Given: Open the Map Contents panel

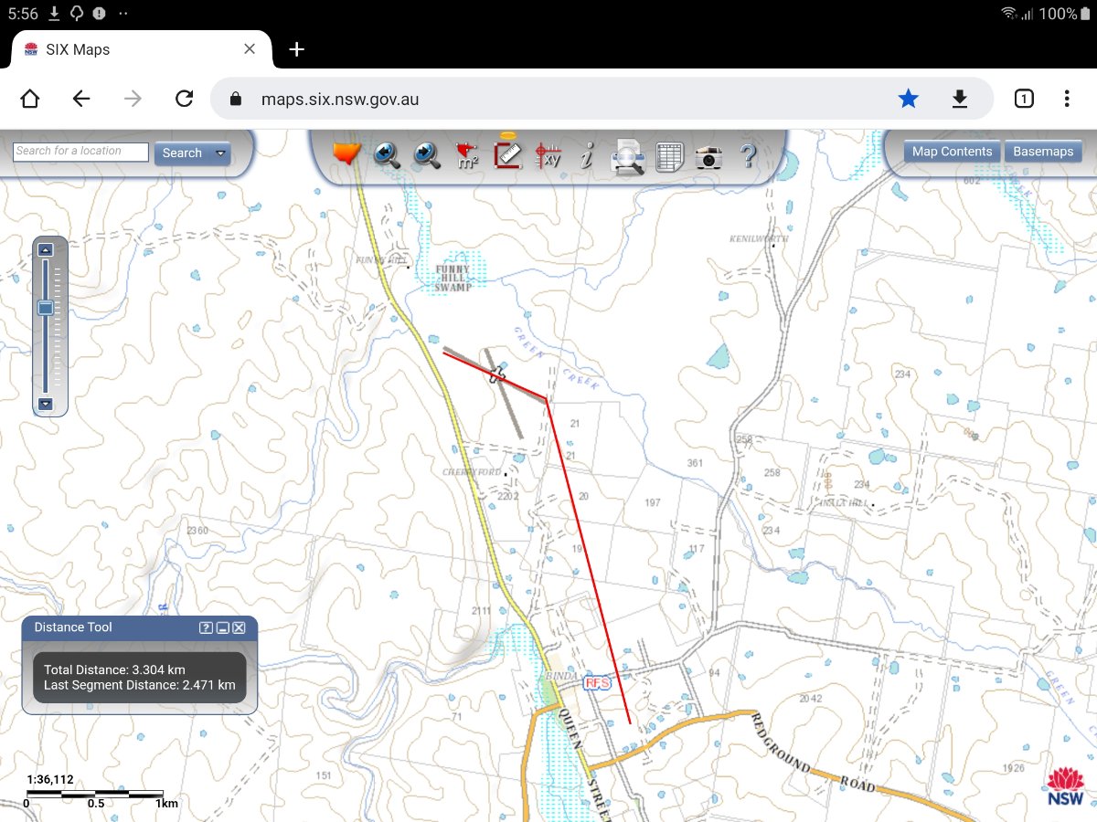Looking at the screenshot, I should pyautogui.click(x=952, y=152).
